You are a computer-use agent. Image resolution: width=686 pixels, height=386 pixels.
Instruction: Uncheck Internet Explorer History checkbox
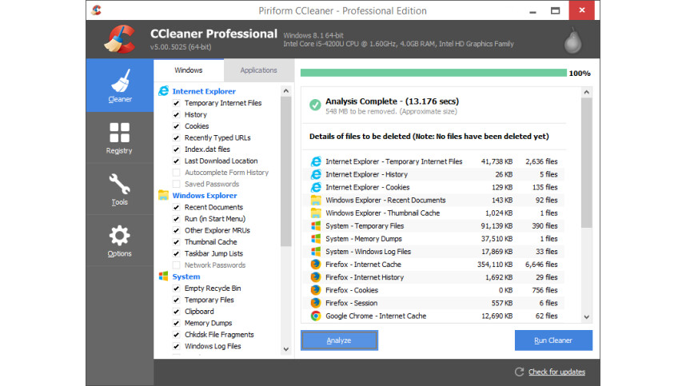tap(177, 114)
